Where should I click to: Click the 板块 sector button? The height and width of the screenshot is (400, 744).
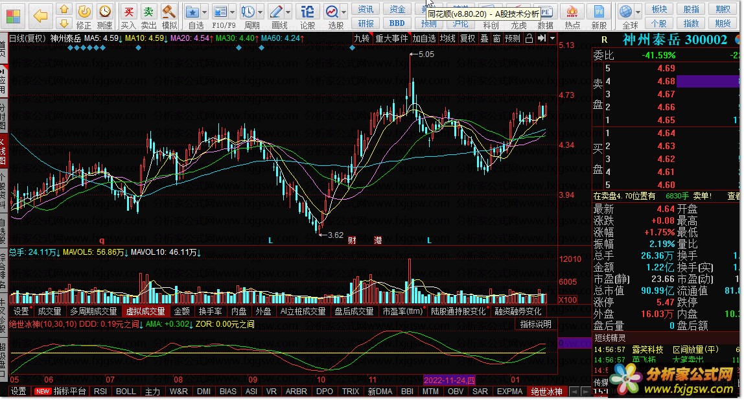(x=659, y=10)
